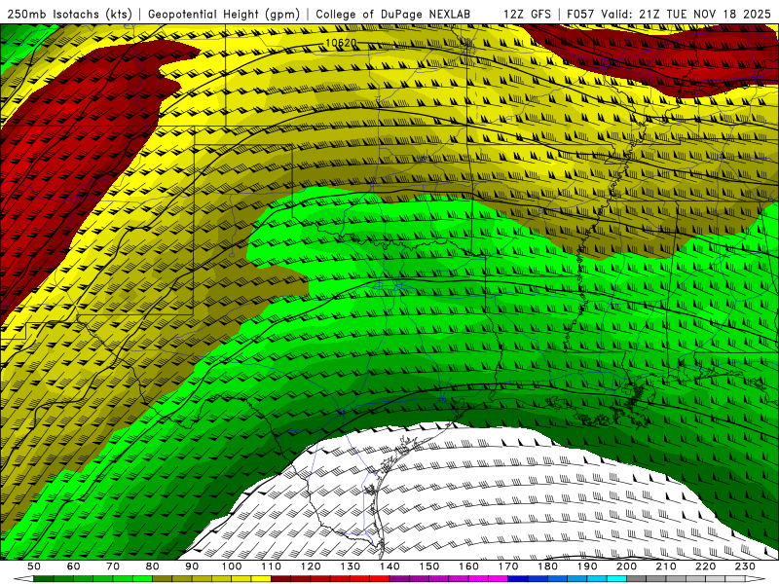
Task: Click the '50' colorbar label
Action: pyautogui.click(x=34, y=566)
